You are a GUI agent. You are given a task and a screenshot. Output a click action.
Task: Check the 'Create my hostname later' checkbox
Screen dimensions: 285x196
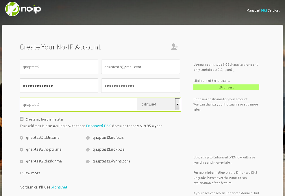[22, 119]
